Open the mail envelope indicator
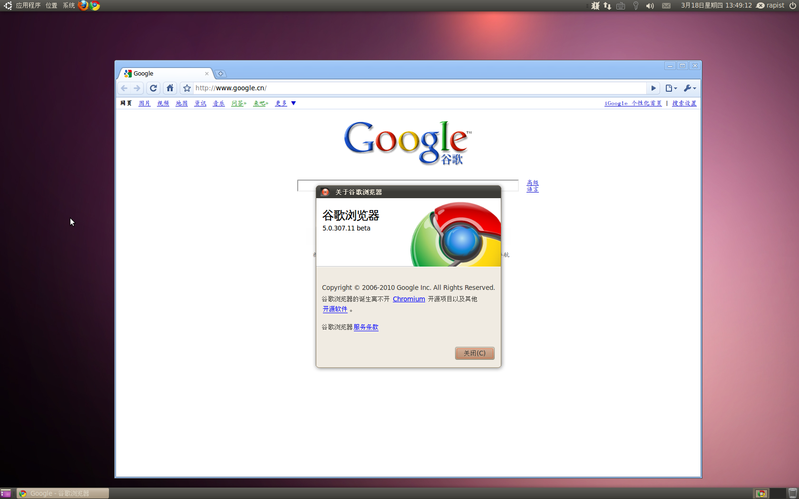The width and height of the screenshot is (799, 499). [666, 6]
